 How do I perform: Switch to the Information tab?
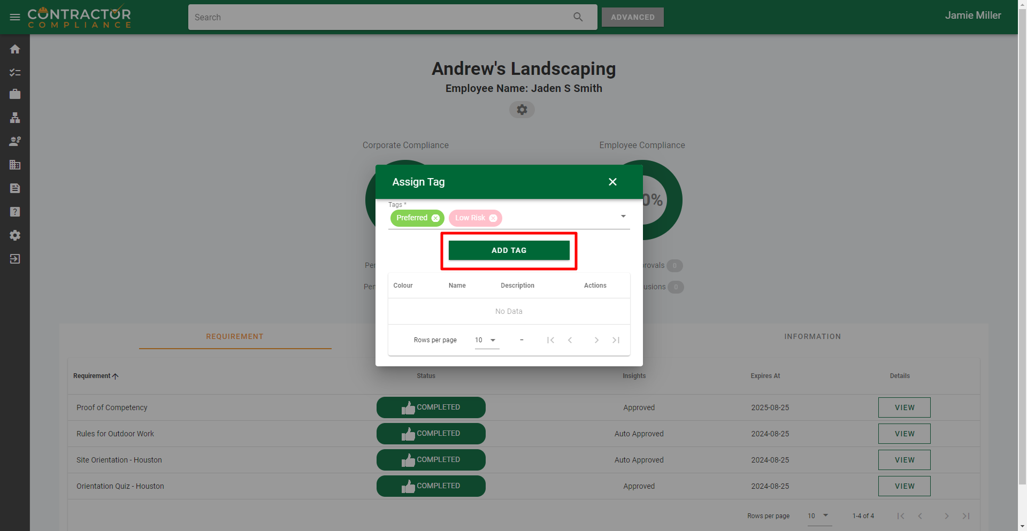pos(812,336)
